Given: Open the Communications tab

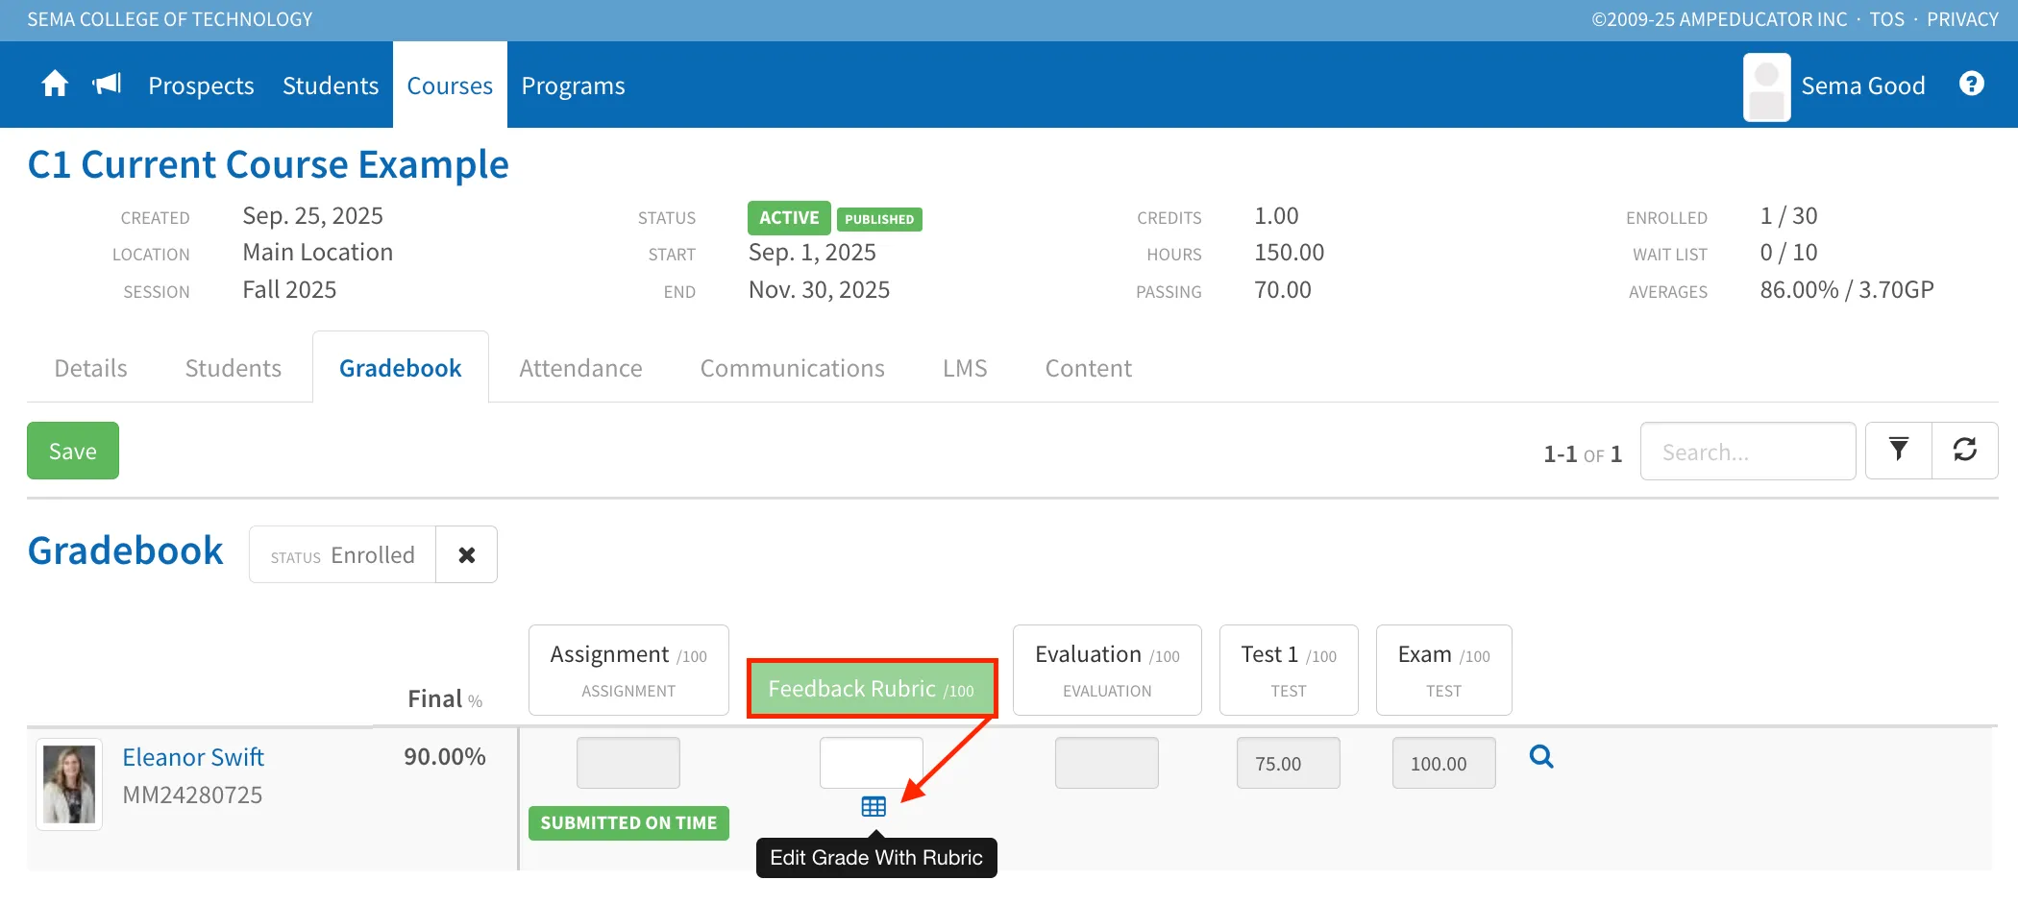Looking at the screenshot, I should click(792, 368).
